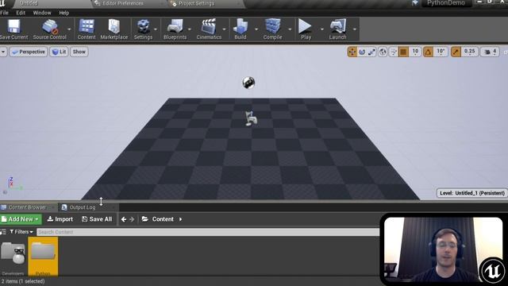Open scale snap 0.25 dropdown
508x286 pixels.
click(x=469, y=52)
